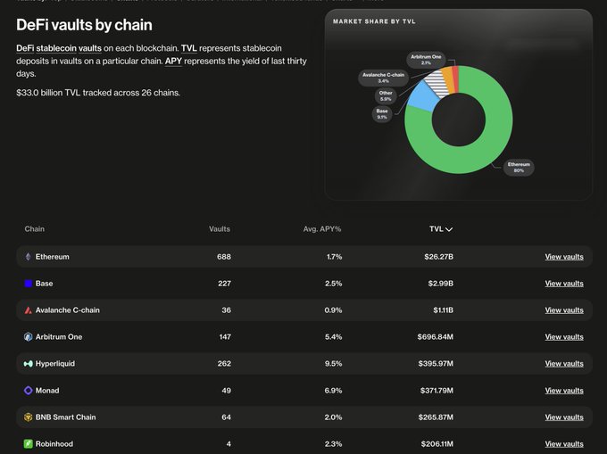The height and width of the screenshot is (454, 607).
Task: Click the Base 9.1% chart label
Action: coord(382,114)
